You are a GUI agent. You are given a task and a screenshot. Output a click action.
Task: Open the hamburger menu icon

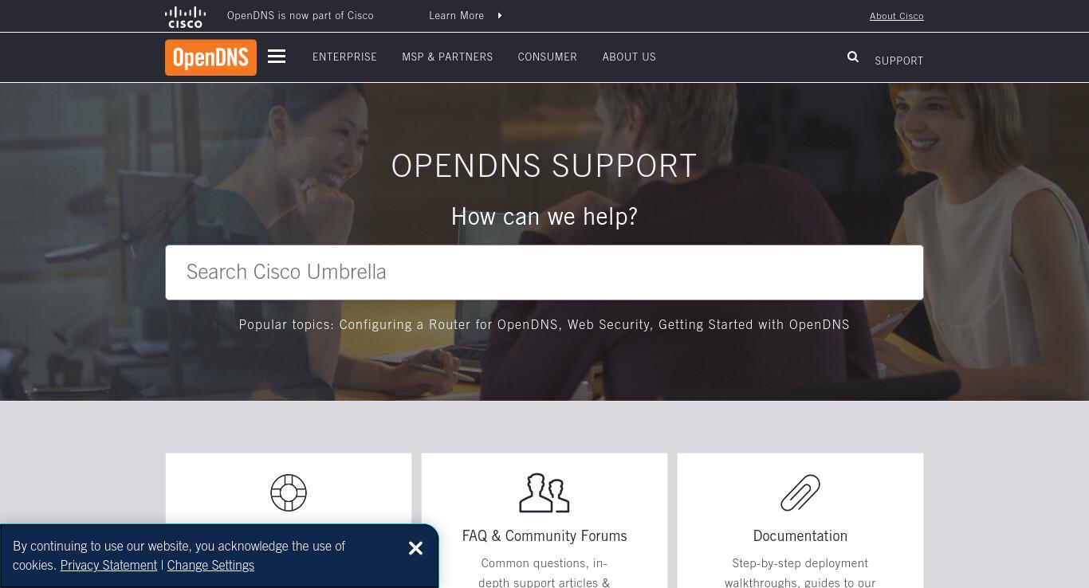pyautogui.click(x=277, y=57)
